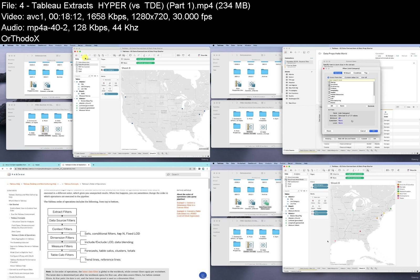The height and width of the screenshot is (280, 420).
Task: Click the magnifier icon beside Sheets heading
Action: coord(312,72)
